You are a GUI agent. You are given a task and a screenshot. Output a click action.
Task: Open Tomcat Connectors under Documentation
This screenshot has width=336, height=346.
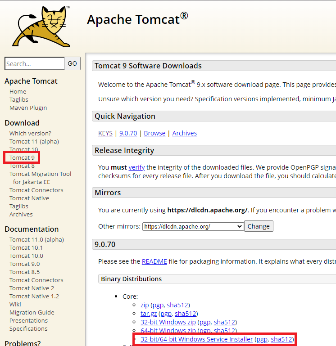coord(36,280)
